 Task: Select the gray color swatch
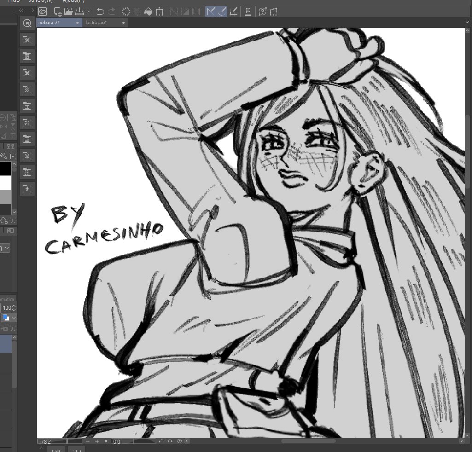pyautogui.click(x=6, y=197)
